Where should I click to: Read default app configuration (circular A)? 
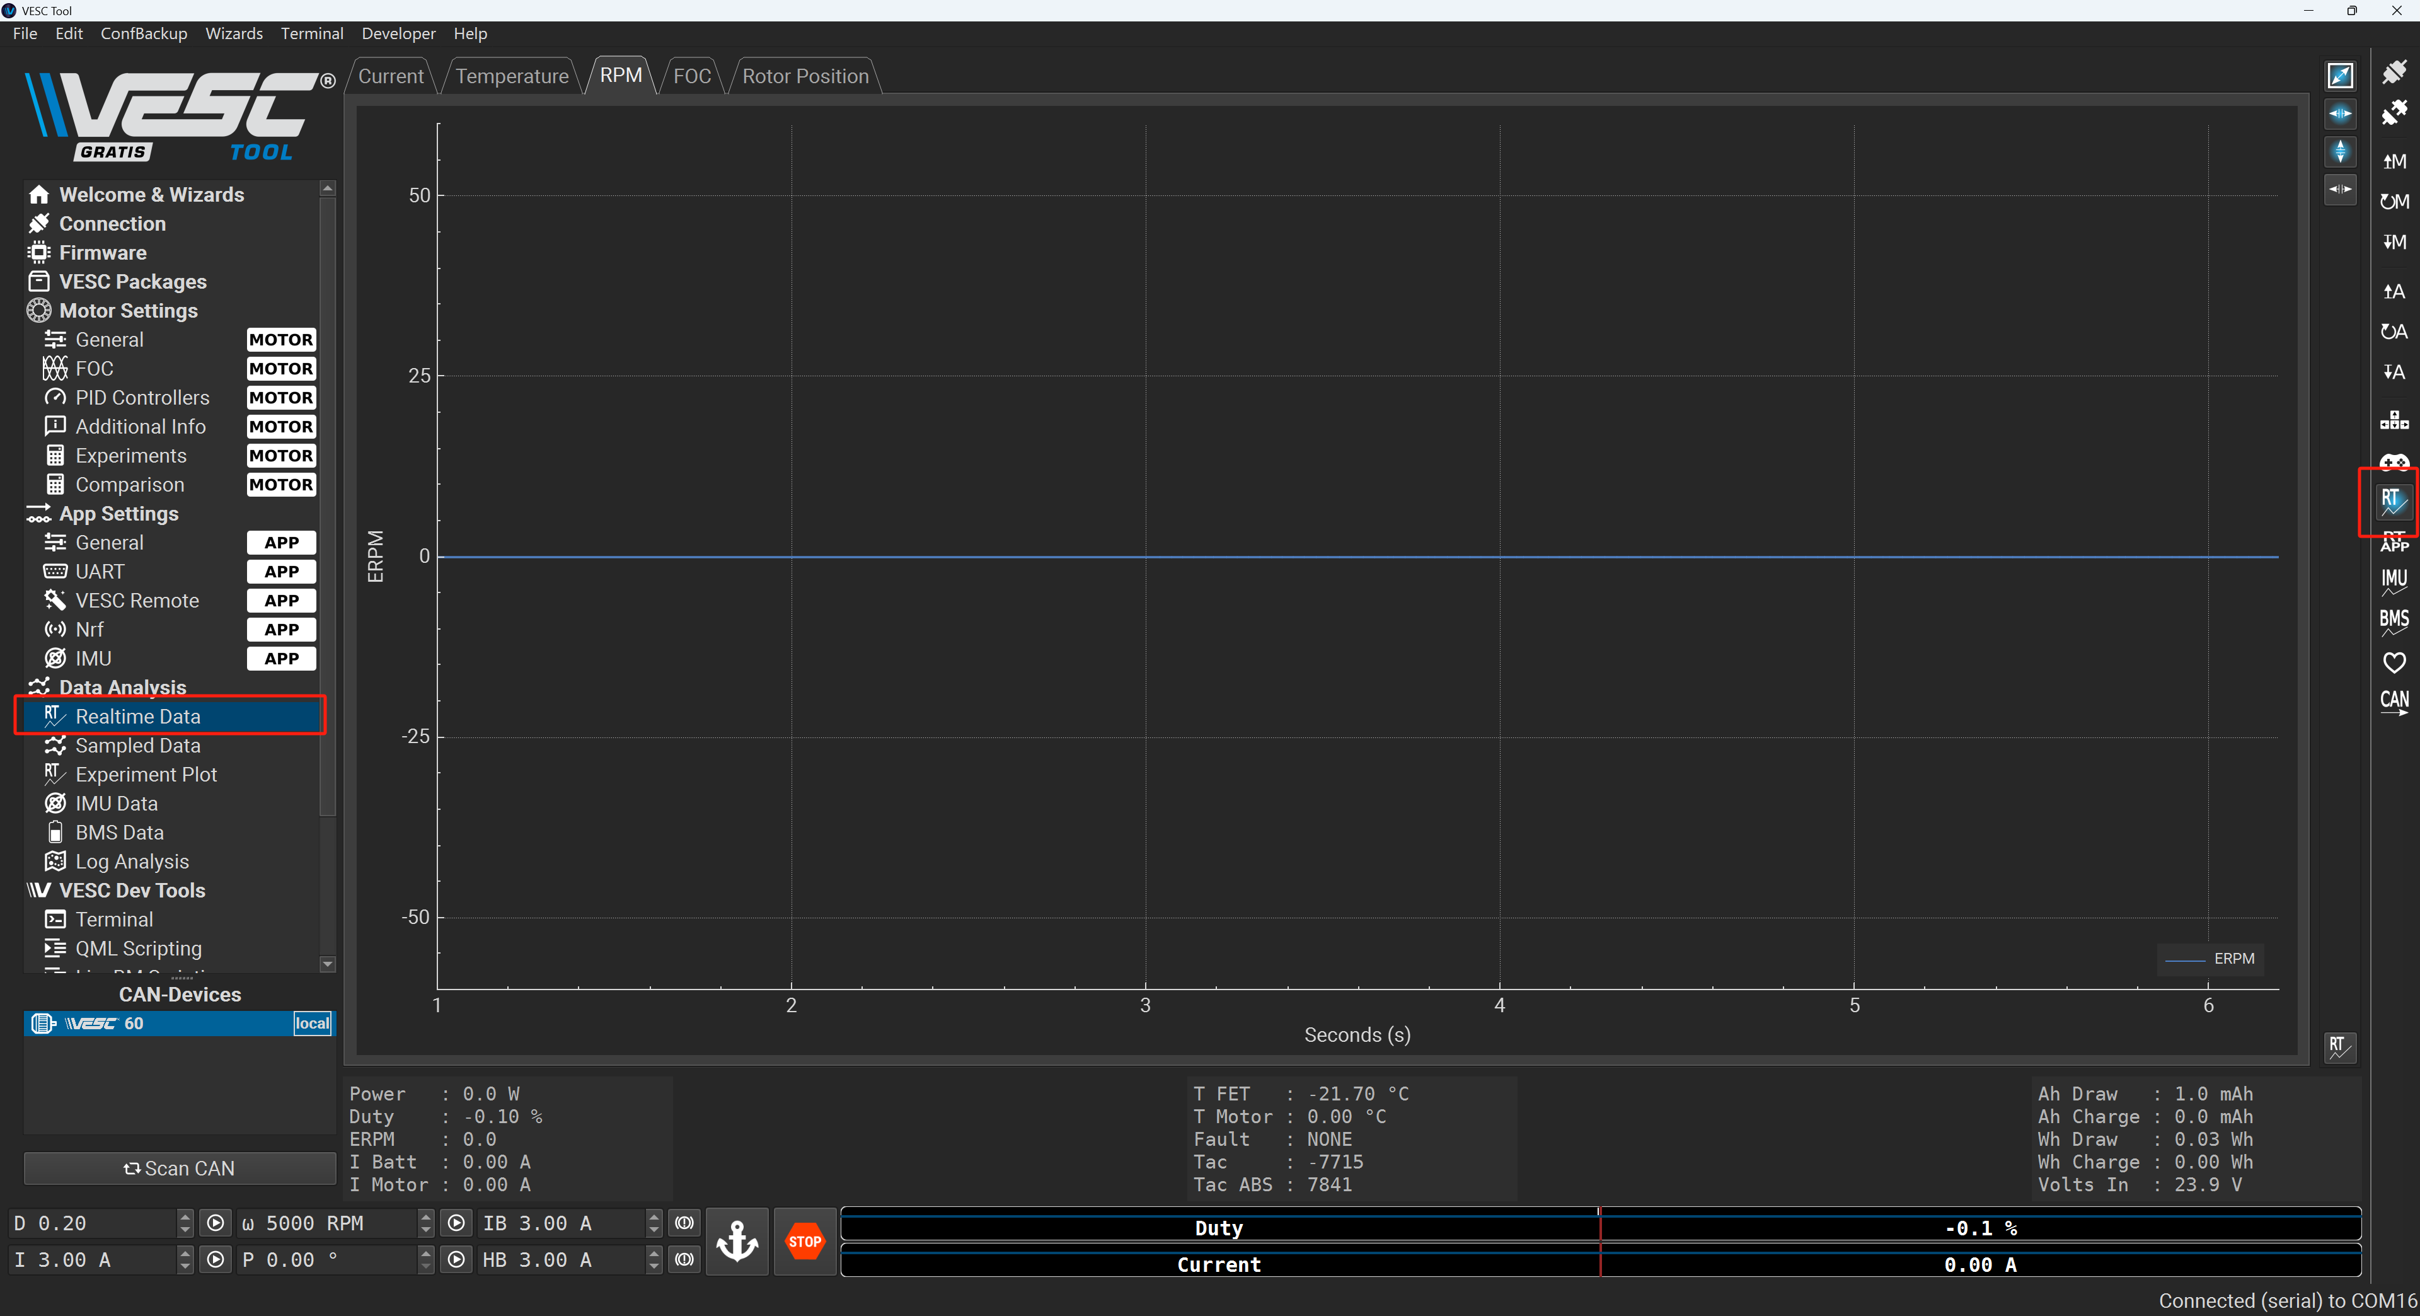pos(2395,332)
